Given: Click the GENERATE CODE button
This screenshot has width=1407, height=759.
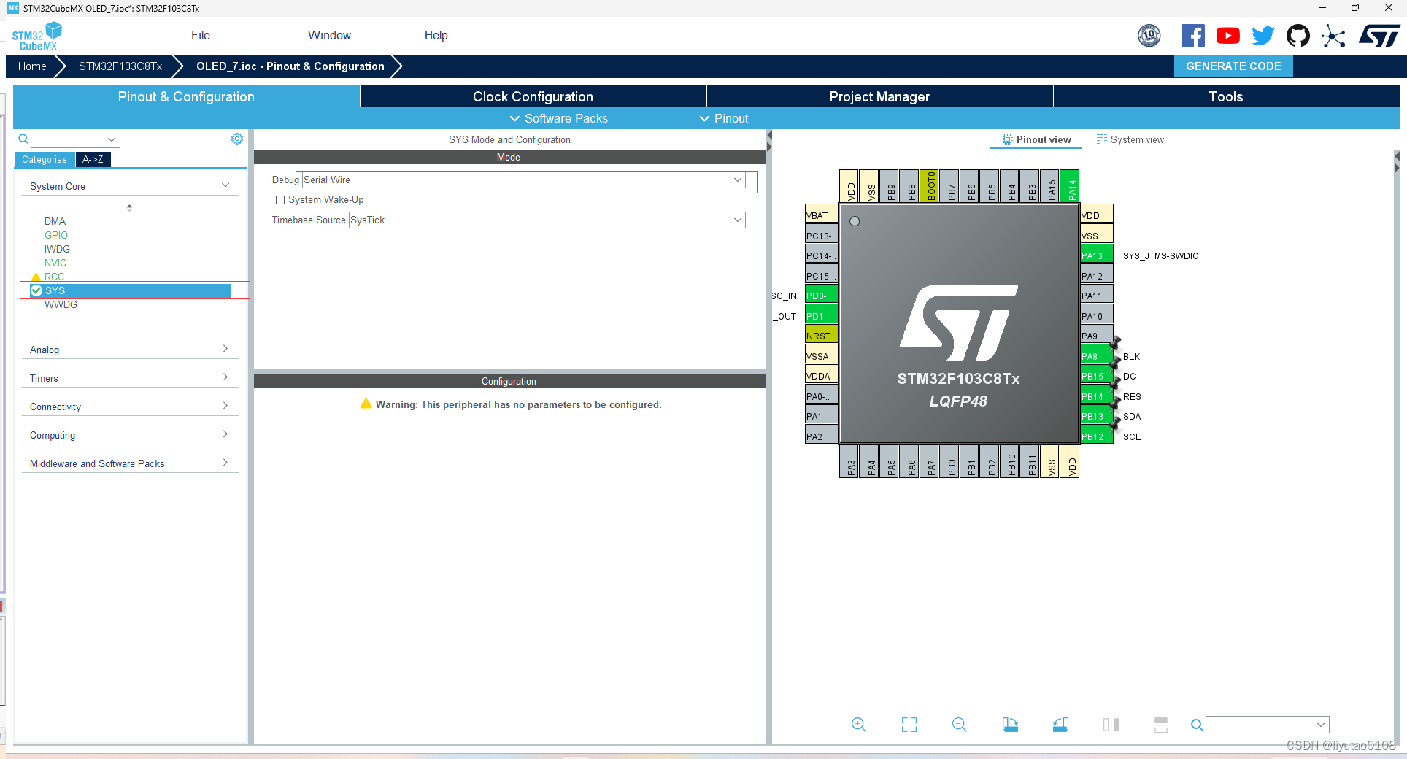Looking at the screenshot, I should (1233, 66).
